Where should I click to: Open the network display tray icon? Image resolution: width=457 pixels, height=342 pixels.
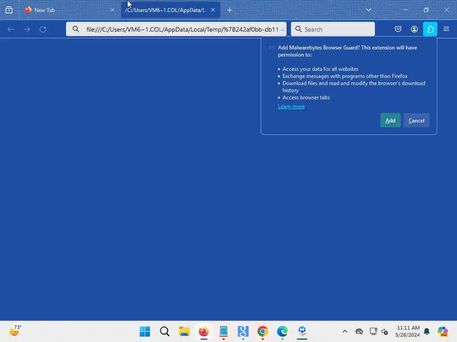click(x=373, y=331)
